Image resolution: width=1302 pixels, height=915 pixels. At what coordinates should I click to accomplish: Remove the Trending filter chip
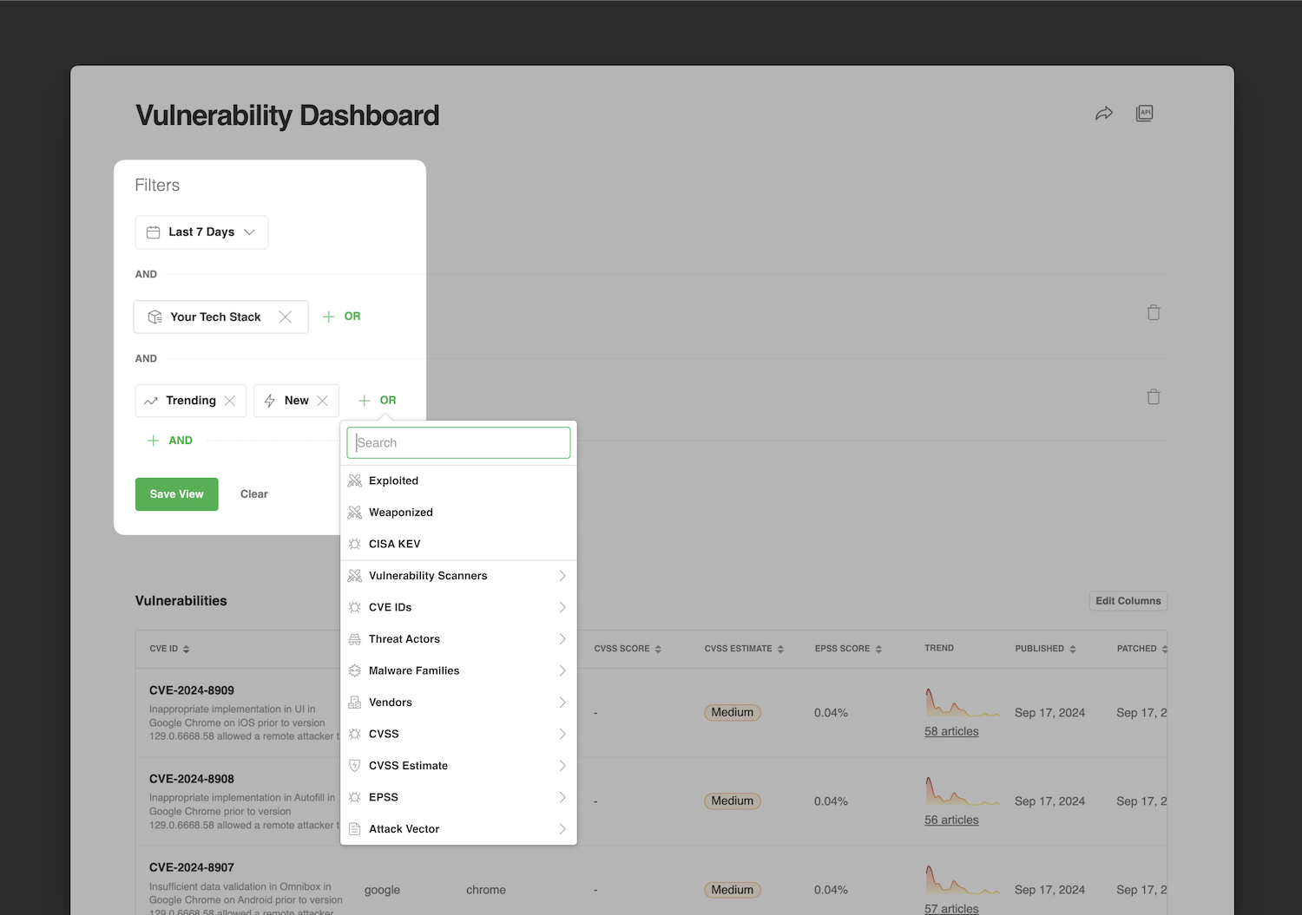pos(230,400)
